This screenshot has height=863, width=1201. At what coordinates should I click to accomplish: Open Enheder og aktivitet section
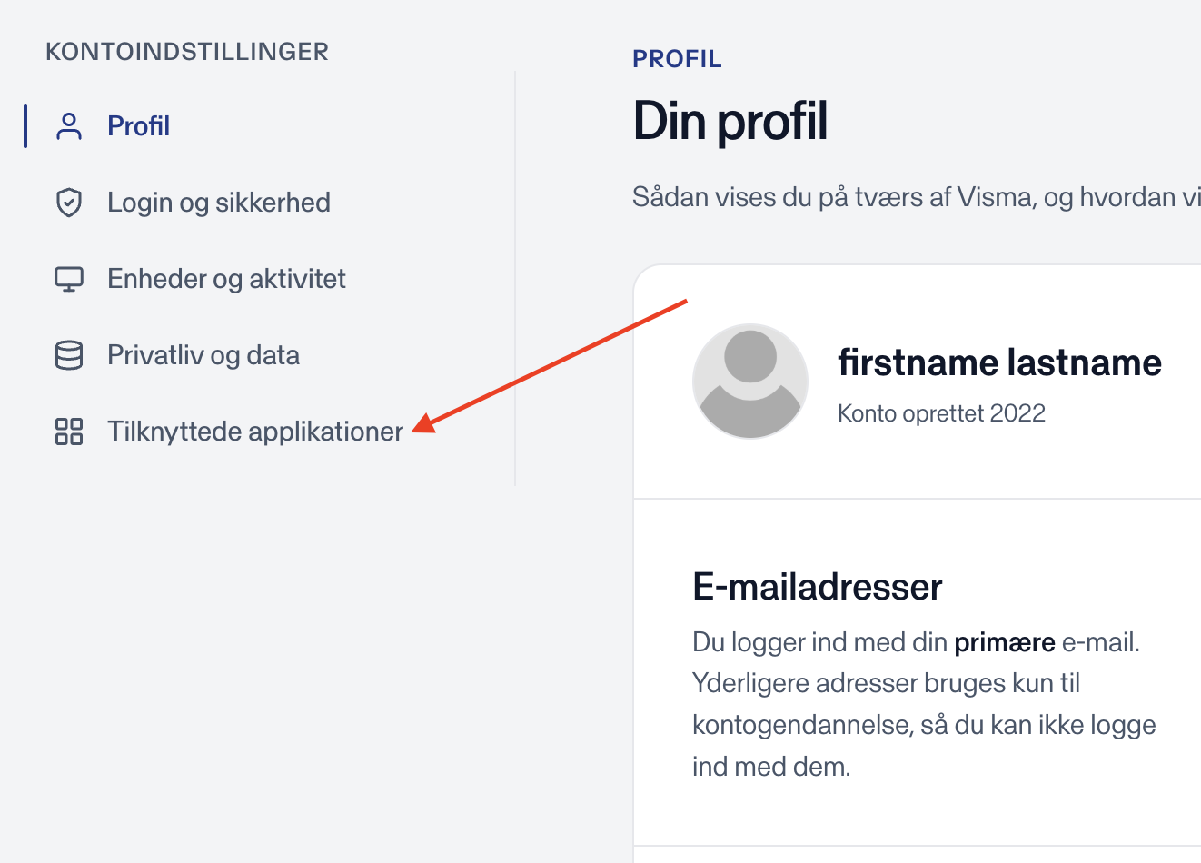[226, 279]
